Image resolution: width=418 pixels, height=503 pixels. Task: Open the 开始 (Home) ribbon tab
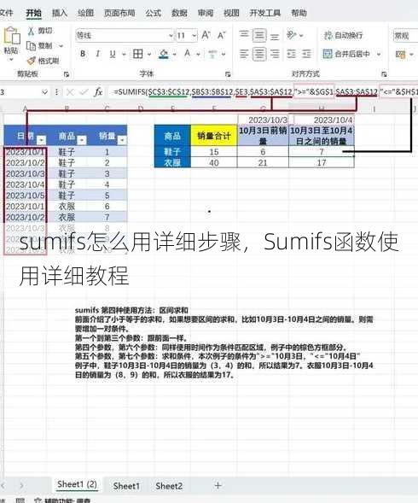point(33,13)
